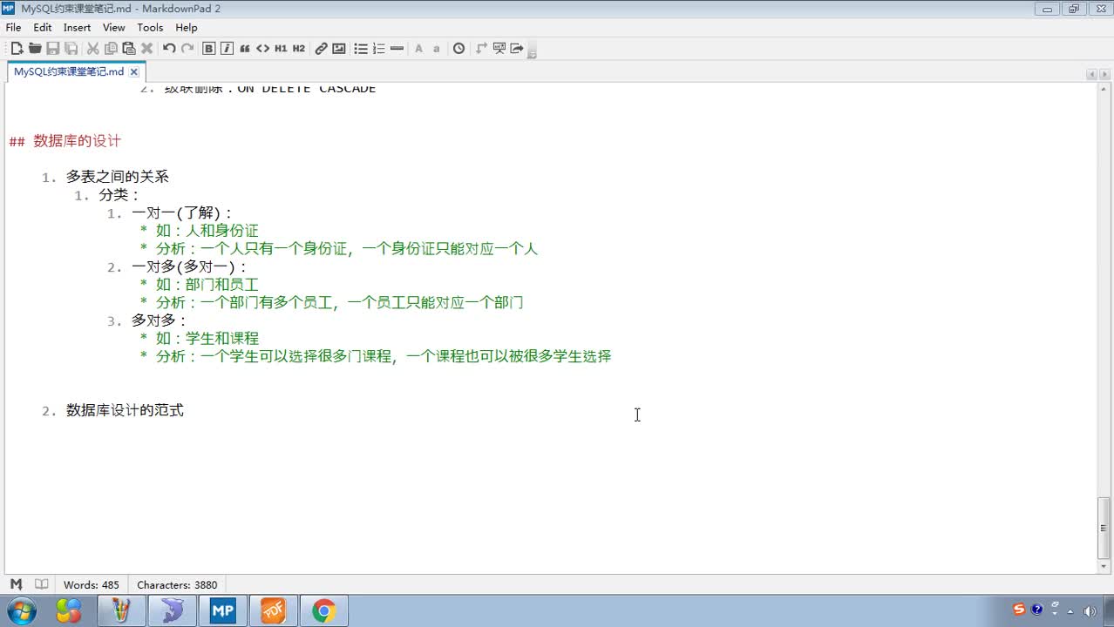Apply italic formatting with I icon
Viewport: 1114px width, 627px height.
[227, 49]
